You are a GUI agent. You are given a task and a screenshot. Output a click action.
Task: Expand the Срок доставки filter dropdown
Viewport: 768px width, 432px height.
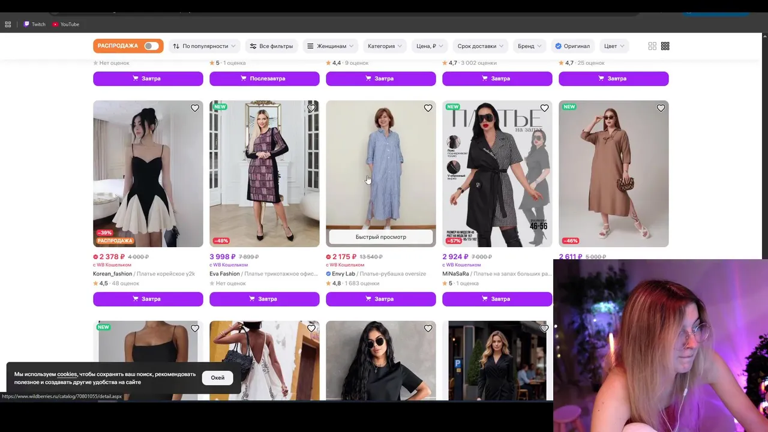(481, 46)
